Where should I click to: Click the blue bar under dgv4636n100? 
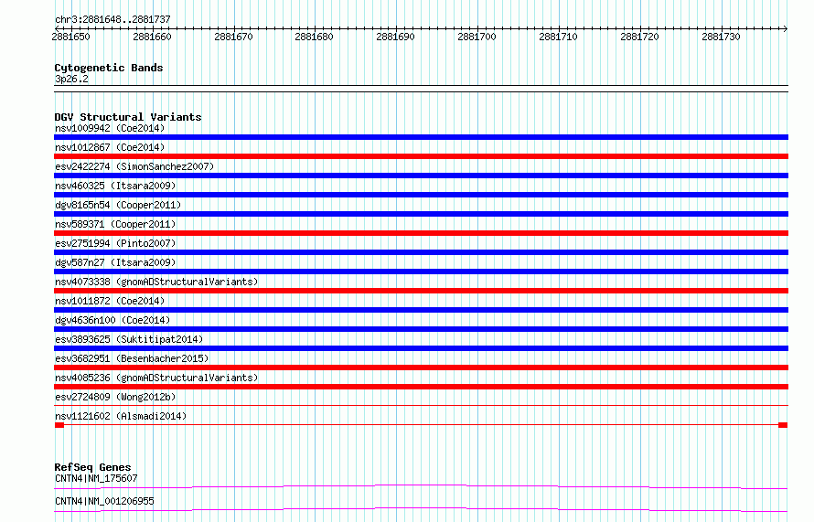pyautogui.click(x=421, y=329)
